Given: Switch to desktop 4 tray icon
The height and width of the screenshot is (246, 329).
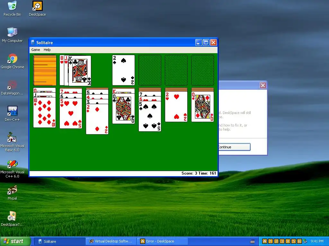Looking at the screenshot, I should 288,241.
